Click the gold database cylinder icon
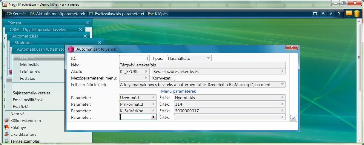Viewport: 364px width, 145px height. [357, 14]
